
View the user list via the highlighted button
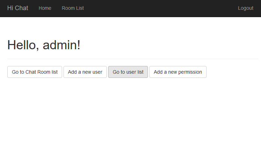tap(128, 72)
